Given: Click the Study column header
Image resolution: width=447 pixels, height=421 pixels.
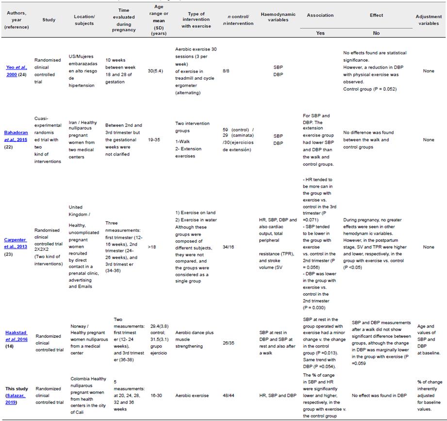Looking at the screenshot, I should (49, 20).
